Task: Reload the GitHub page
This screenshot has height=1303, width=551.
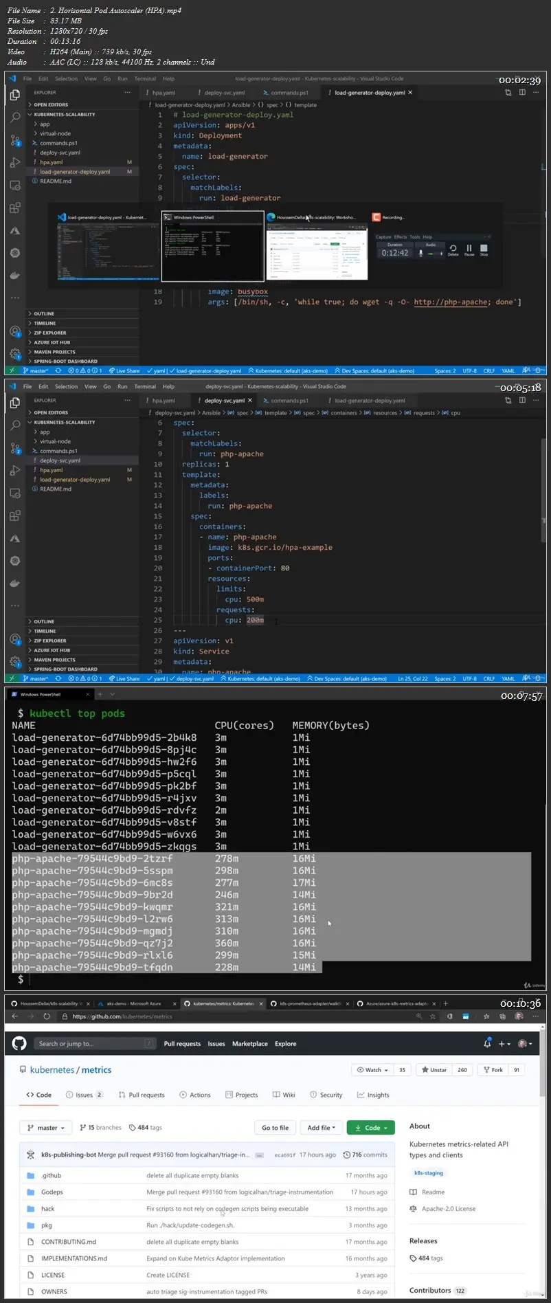Action: (x=47, y=1016)
